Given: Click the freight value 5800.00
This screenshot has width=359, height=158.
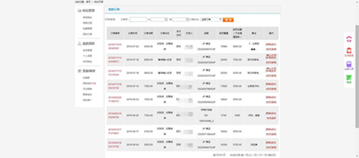Looking at the screenshot, I should coord(237,46).
